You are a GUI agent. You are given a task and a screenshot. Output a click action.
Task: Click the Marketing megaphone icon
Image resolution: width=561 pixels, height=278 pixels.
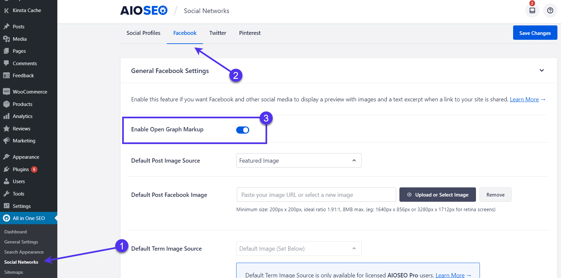pyautogui.click(x=7, y=141)
